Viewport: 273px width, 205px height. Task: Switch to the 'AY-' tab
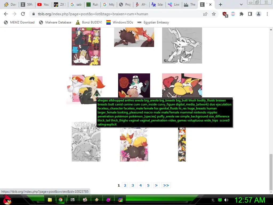tap(142, 5)
